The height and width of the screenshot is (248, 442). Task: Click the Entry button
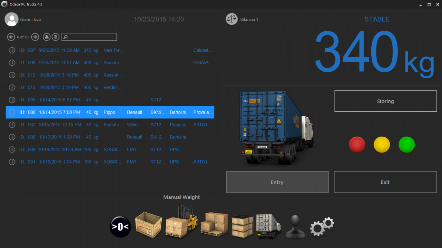[277, 182]
